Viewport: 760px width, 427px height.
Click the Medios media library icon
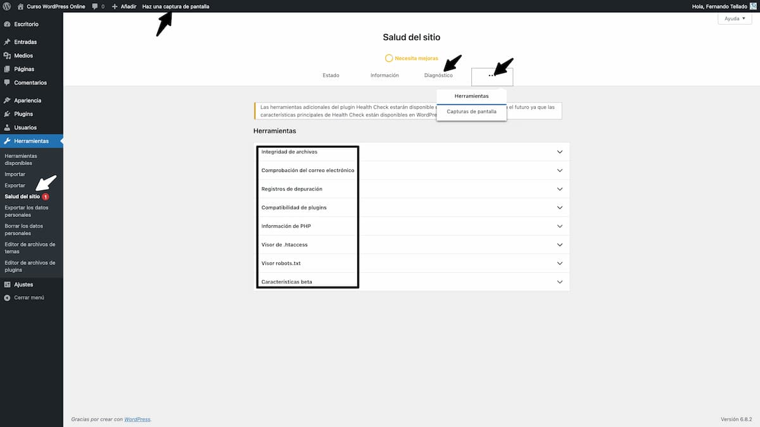click(x=7, y=56)
